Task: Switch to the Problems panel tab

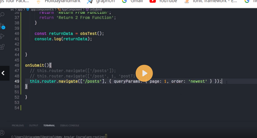Action: pyautogui.click(x=18, y=125)
